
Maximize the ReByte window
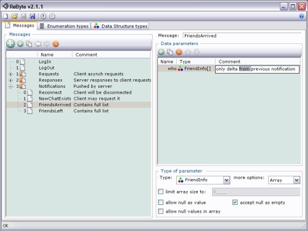coord(293,6)
